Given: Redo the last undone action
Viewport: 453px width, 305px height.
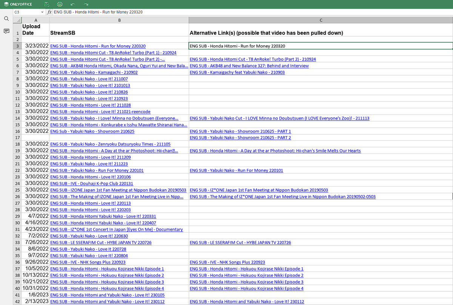Looking at the screenshot, I should click(86, 5).
